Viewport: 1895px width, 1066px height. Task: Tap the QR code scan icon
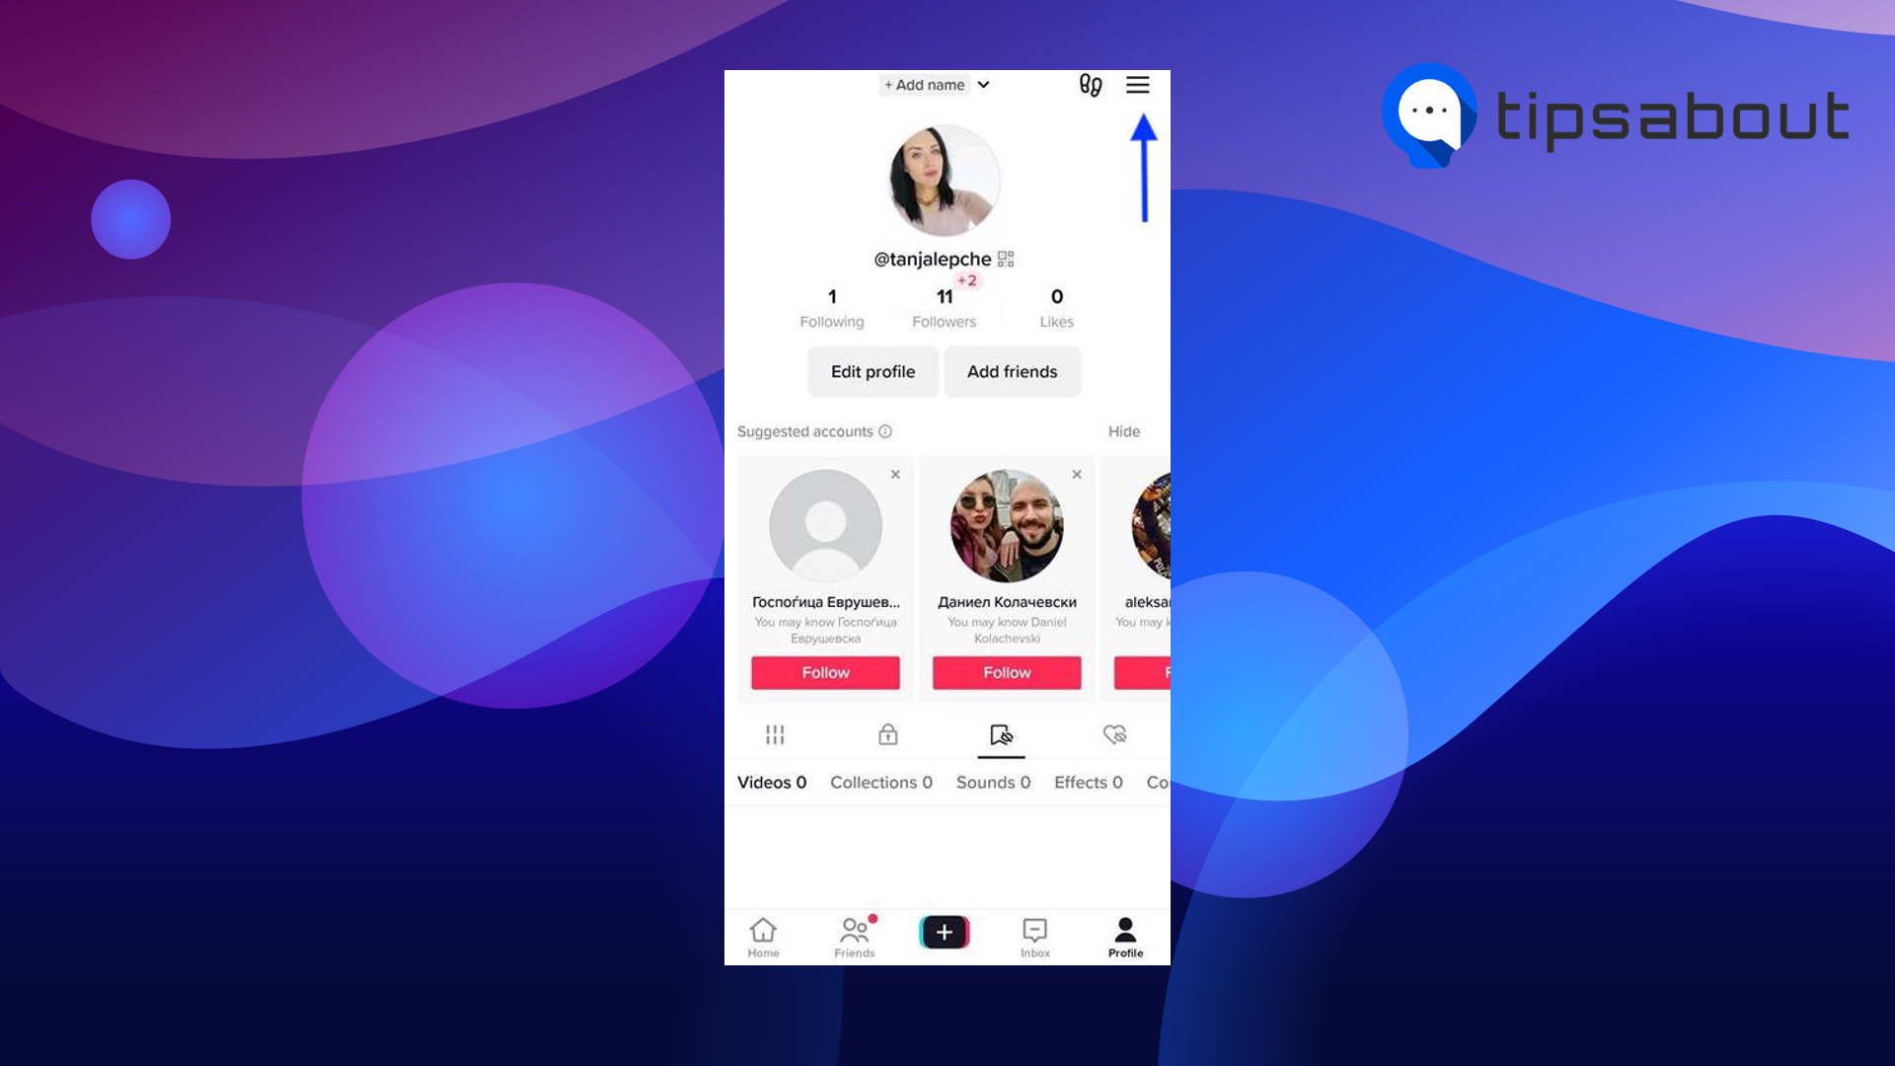click(x=1005, y=258)
